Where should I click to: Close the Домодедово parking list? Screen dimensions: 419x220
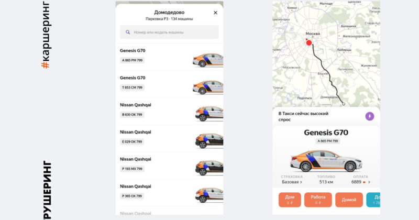[215, 13]
